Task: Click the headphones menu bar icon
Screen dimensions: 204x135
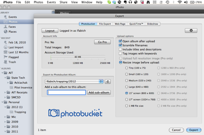Action: point(130,2)
